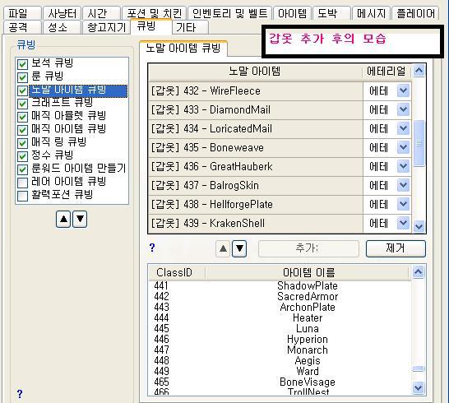Screen dimensions: 449x403
Task: Open the 시간 tab
Action: click(x=101, y=13)
